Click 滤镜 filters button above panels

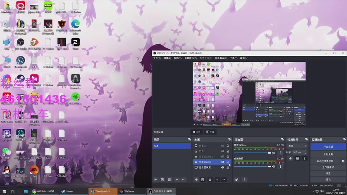(x=210, y=132)
